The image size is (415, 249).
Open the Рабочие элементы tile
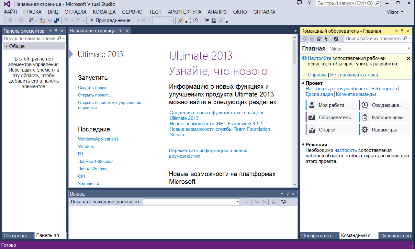tap(384, 118)
